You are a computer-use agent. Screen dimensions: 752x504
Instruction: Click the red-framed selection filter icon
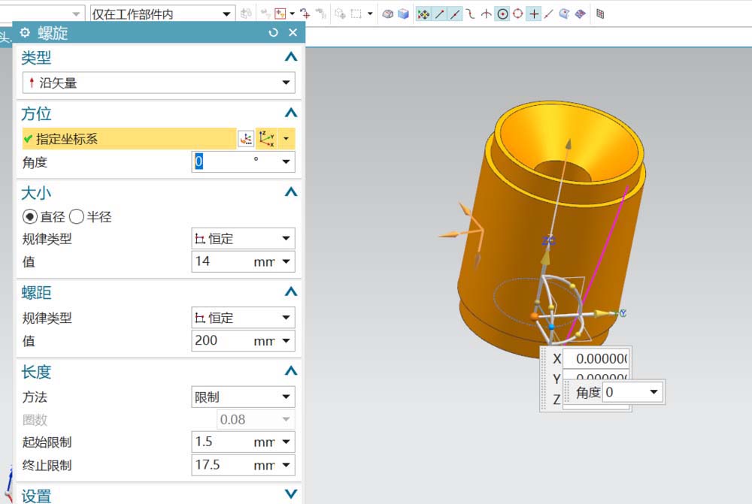click(x=280, y=14)
